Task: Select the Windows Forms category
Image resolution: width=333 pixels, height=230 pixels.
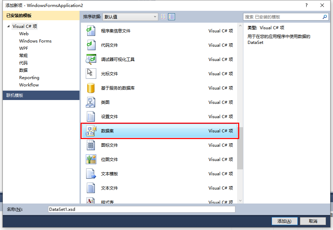Action: (x=35, y=41)
